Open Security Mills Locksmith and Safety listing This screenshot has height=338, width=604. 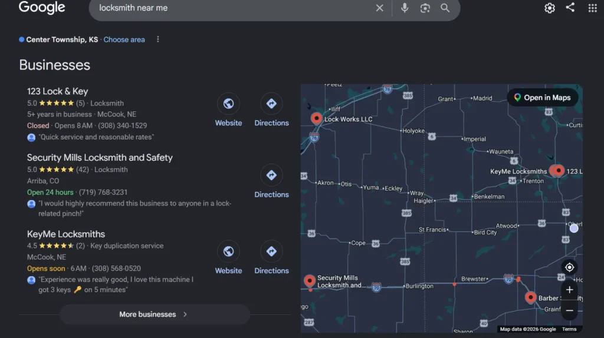pyautogui.click(x=100, y=158)
